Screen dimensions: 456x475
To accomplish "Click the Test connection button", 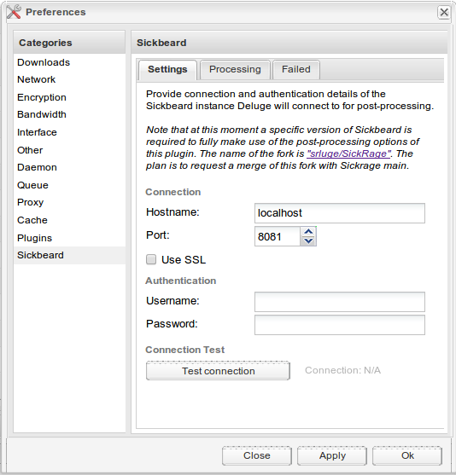I will pyautogui.click(x=218, y=371).
